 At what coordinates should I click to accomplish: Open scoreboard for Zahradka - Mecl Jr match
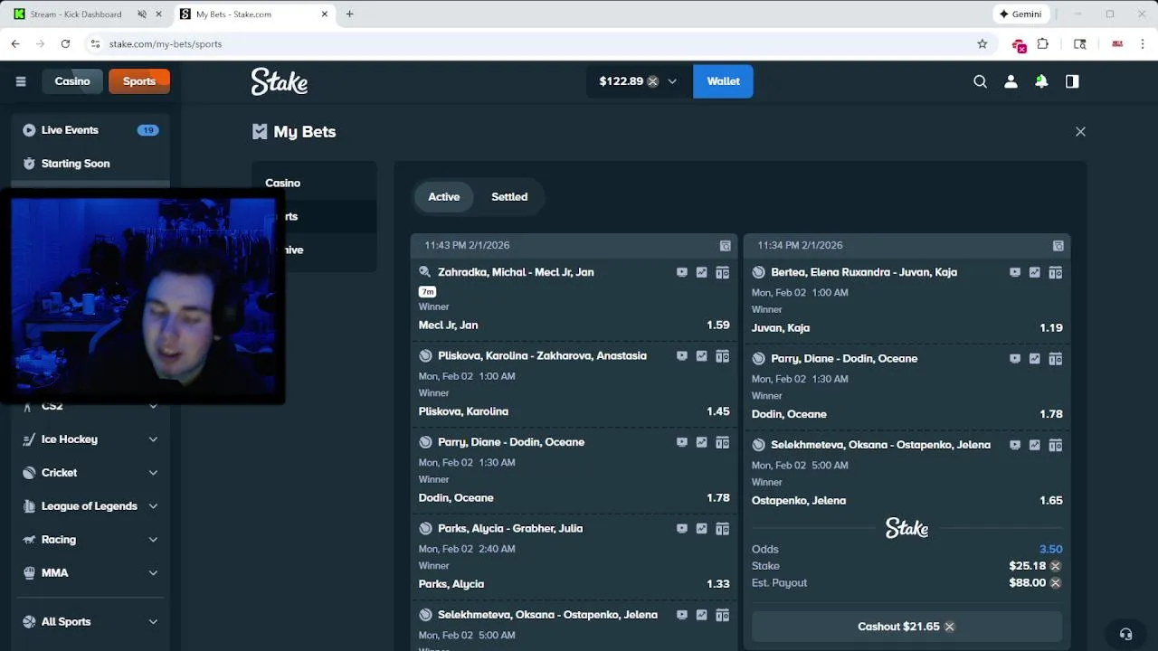click(722, 272)
